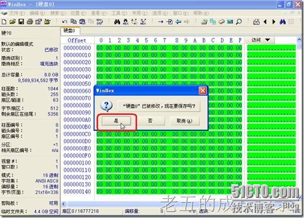Open the 查看(V) menu

(x=99, y=13)
